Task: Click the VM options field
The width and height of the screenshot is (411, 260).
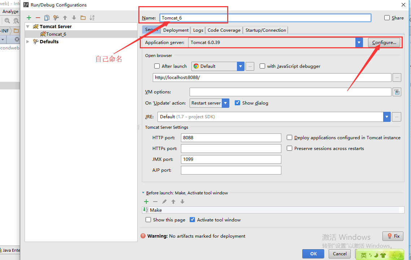Action: click(290, 92)
